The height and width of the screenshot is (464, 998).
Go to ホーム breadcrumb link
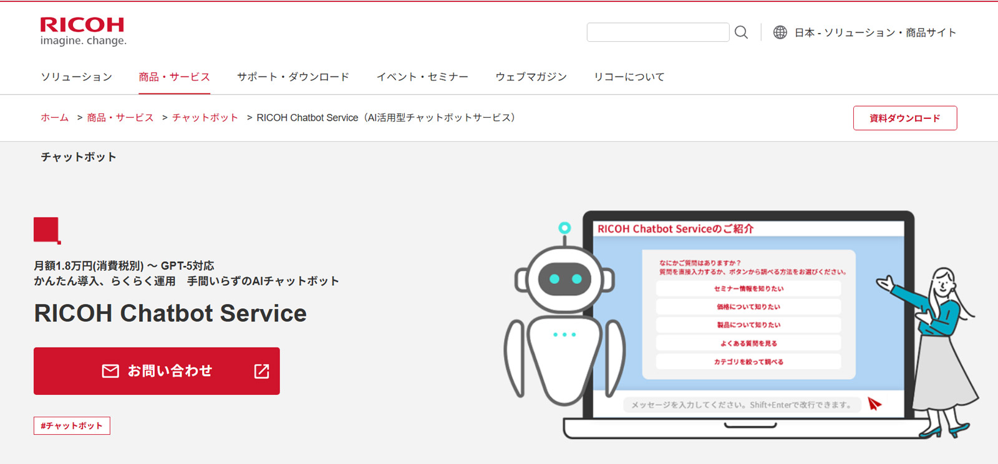pyautogui.click(x=54, y=118)
